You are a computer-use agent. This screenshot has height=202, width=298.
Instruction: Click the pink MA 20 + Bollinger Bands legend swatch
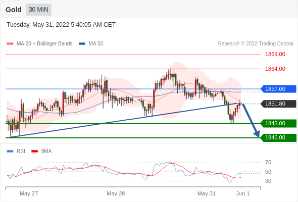pyautogui.click(x=10, y=44)
